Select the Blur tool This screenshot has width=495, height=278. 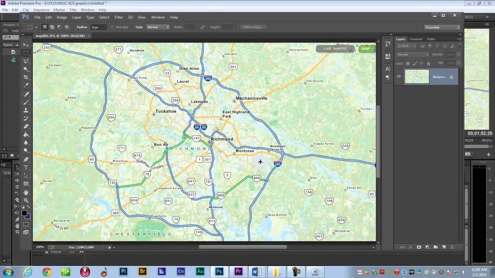(26, 142)
